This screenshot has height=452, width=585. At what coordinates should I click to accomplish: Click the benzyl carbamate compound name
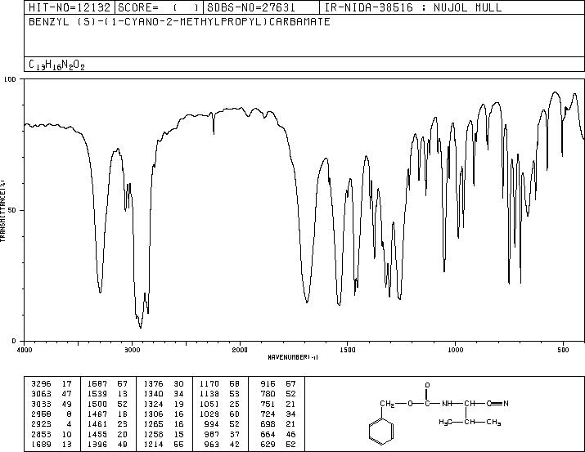coord(179,21)
